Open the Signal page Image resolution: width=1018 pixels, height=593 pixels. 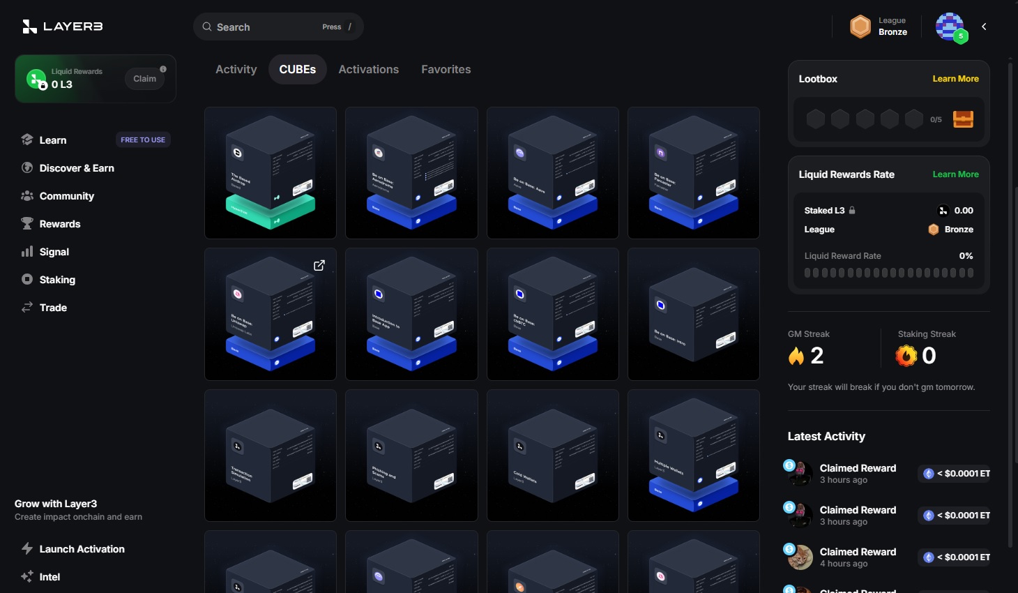(54, 252)
